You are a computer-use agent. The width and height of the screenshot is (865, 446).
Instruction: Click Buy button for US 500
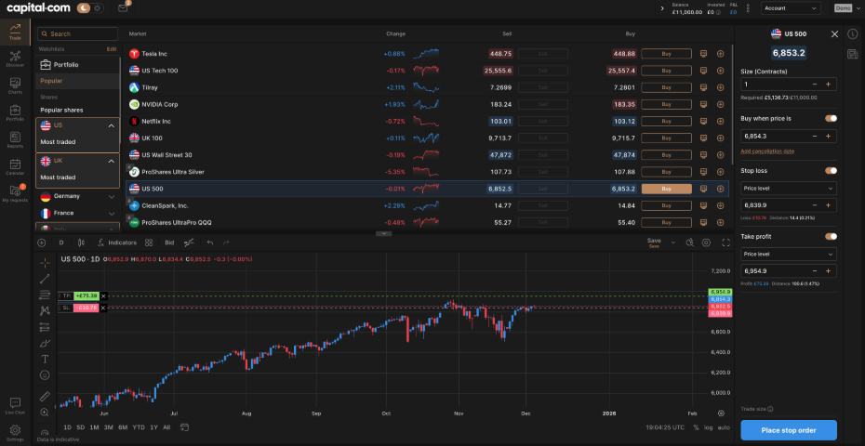click(x=666, y=189)
